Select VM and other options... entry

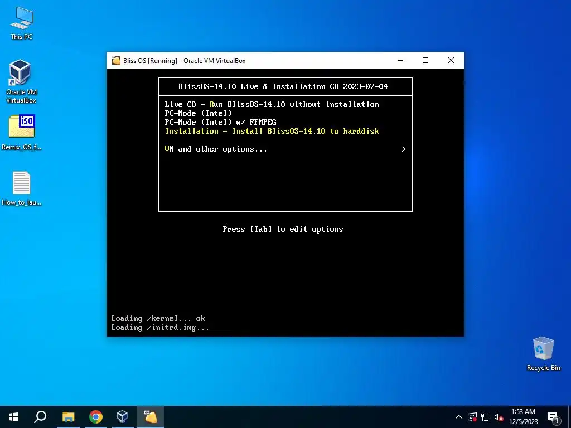(216, 149)
